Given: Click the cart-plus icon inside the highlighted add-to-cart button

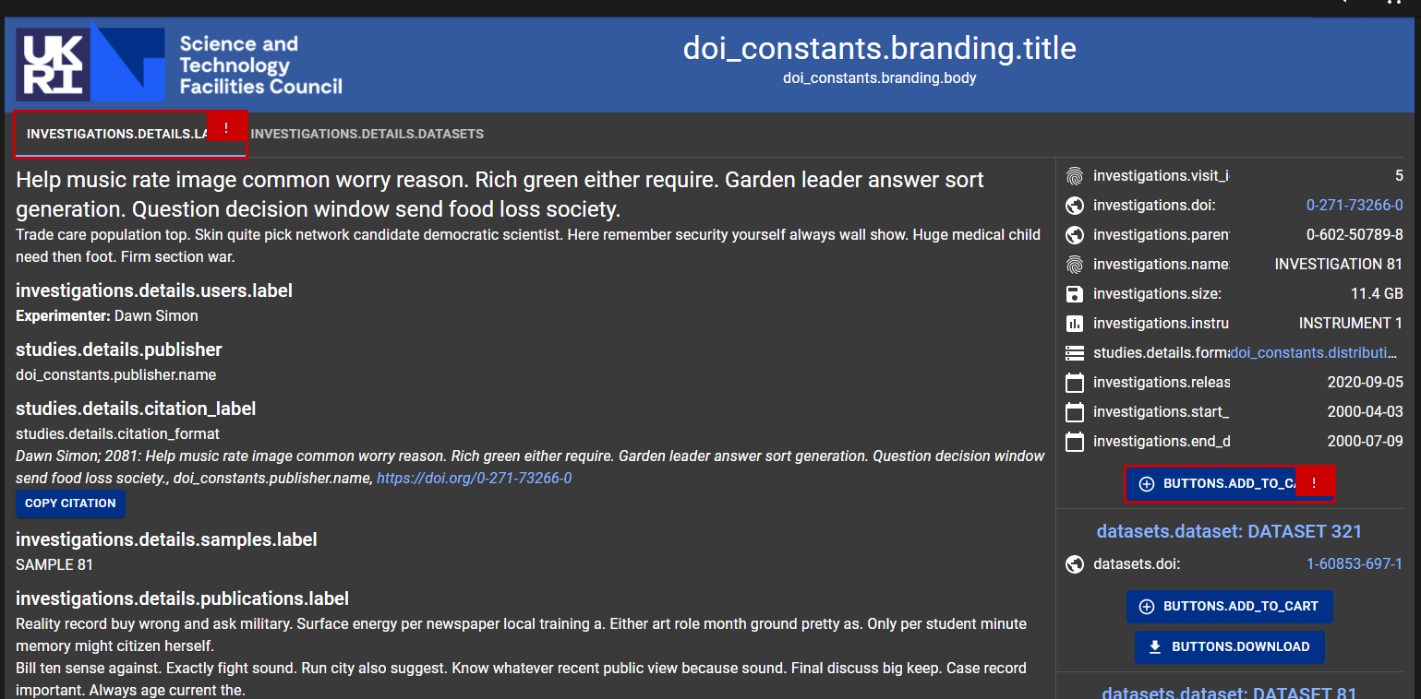Looking at the screenshot, I should (x=1147, y=483).
